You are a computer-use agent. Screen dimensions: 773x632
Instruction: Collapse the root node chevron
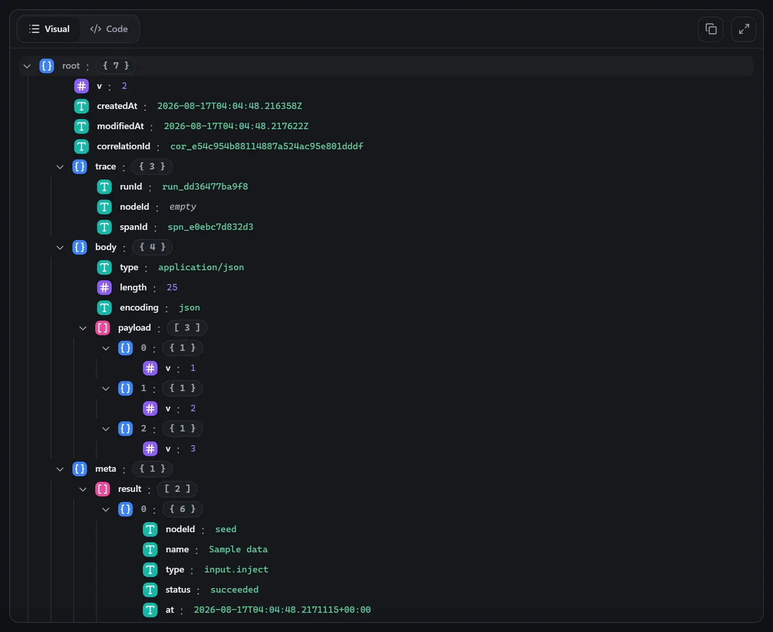click(27, 66)
